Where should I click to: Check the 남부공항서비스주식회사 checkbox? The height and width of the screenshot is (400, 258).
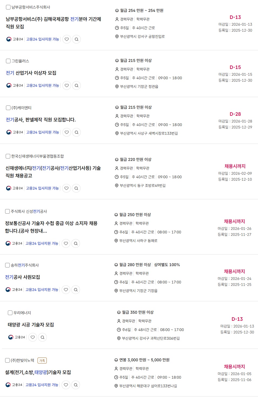coord(8,7)
